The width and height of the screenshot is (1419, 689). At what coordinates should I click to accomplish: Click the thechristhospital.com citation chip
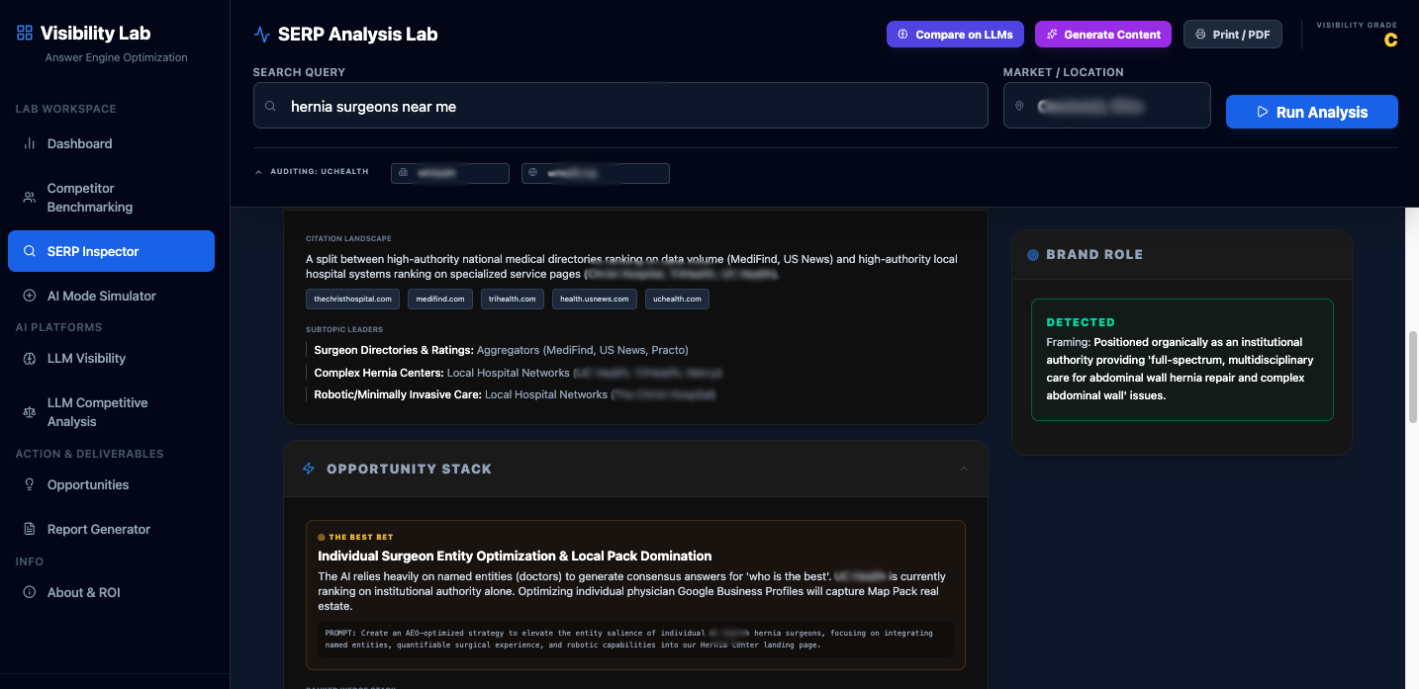coord(353,299)
